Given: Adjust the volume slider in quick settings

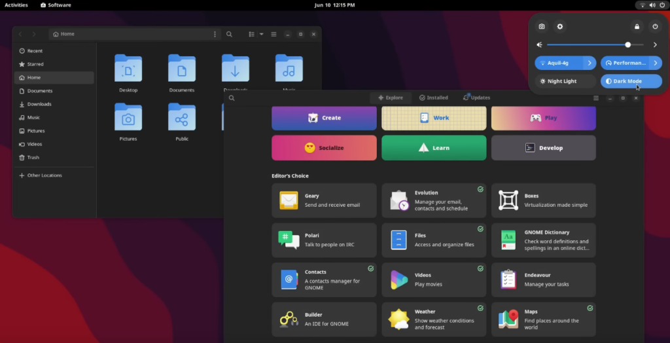Looking at the screenshot, I should point(595,45).
